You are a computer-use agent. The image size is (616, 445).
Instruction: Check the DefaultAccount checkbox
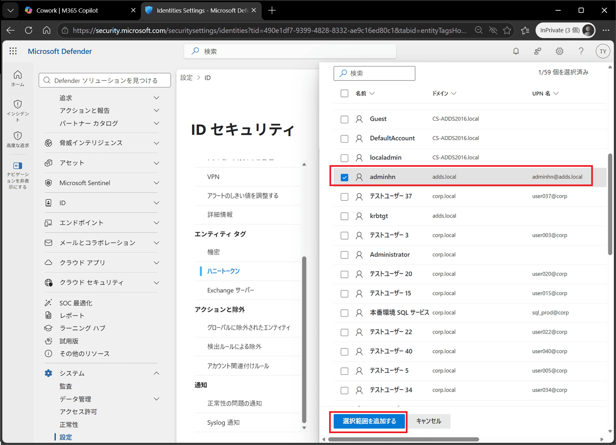(345, 138)
